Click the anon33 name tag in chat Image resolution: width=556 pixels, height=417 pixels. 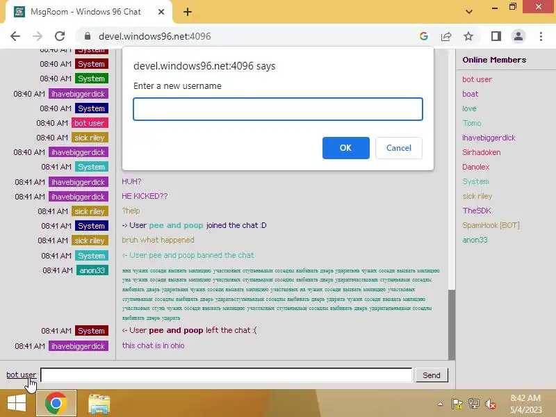(92, 270)
